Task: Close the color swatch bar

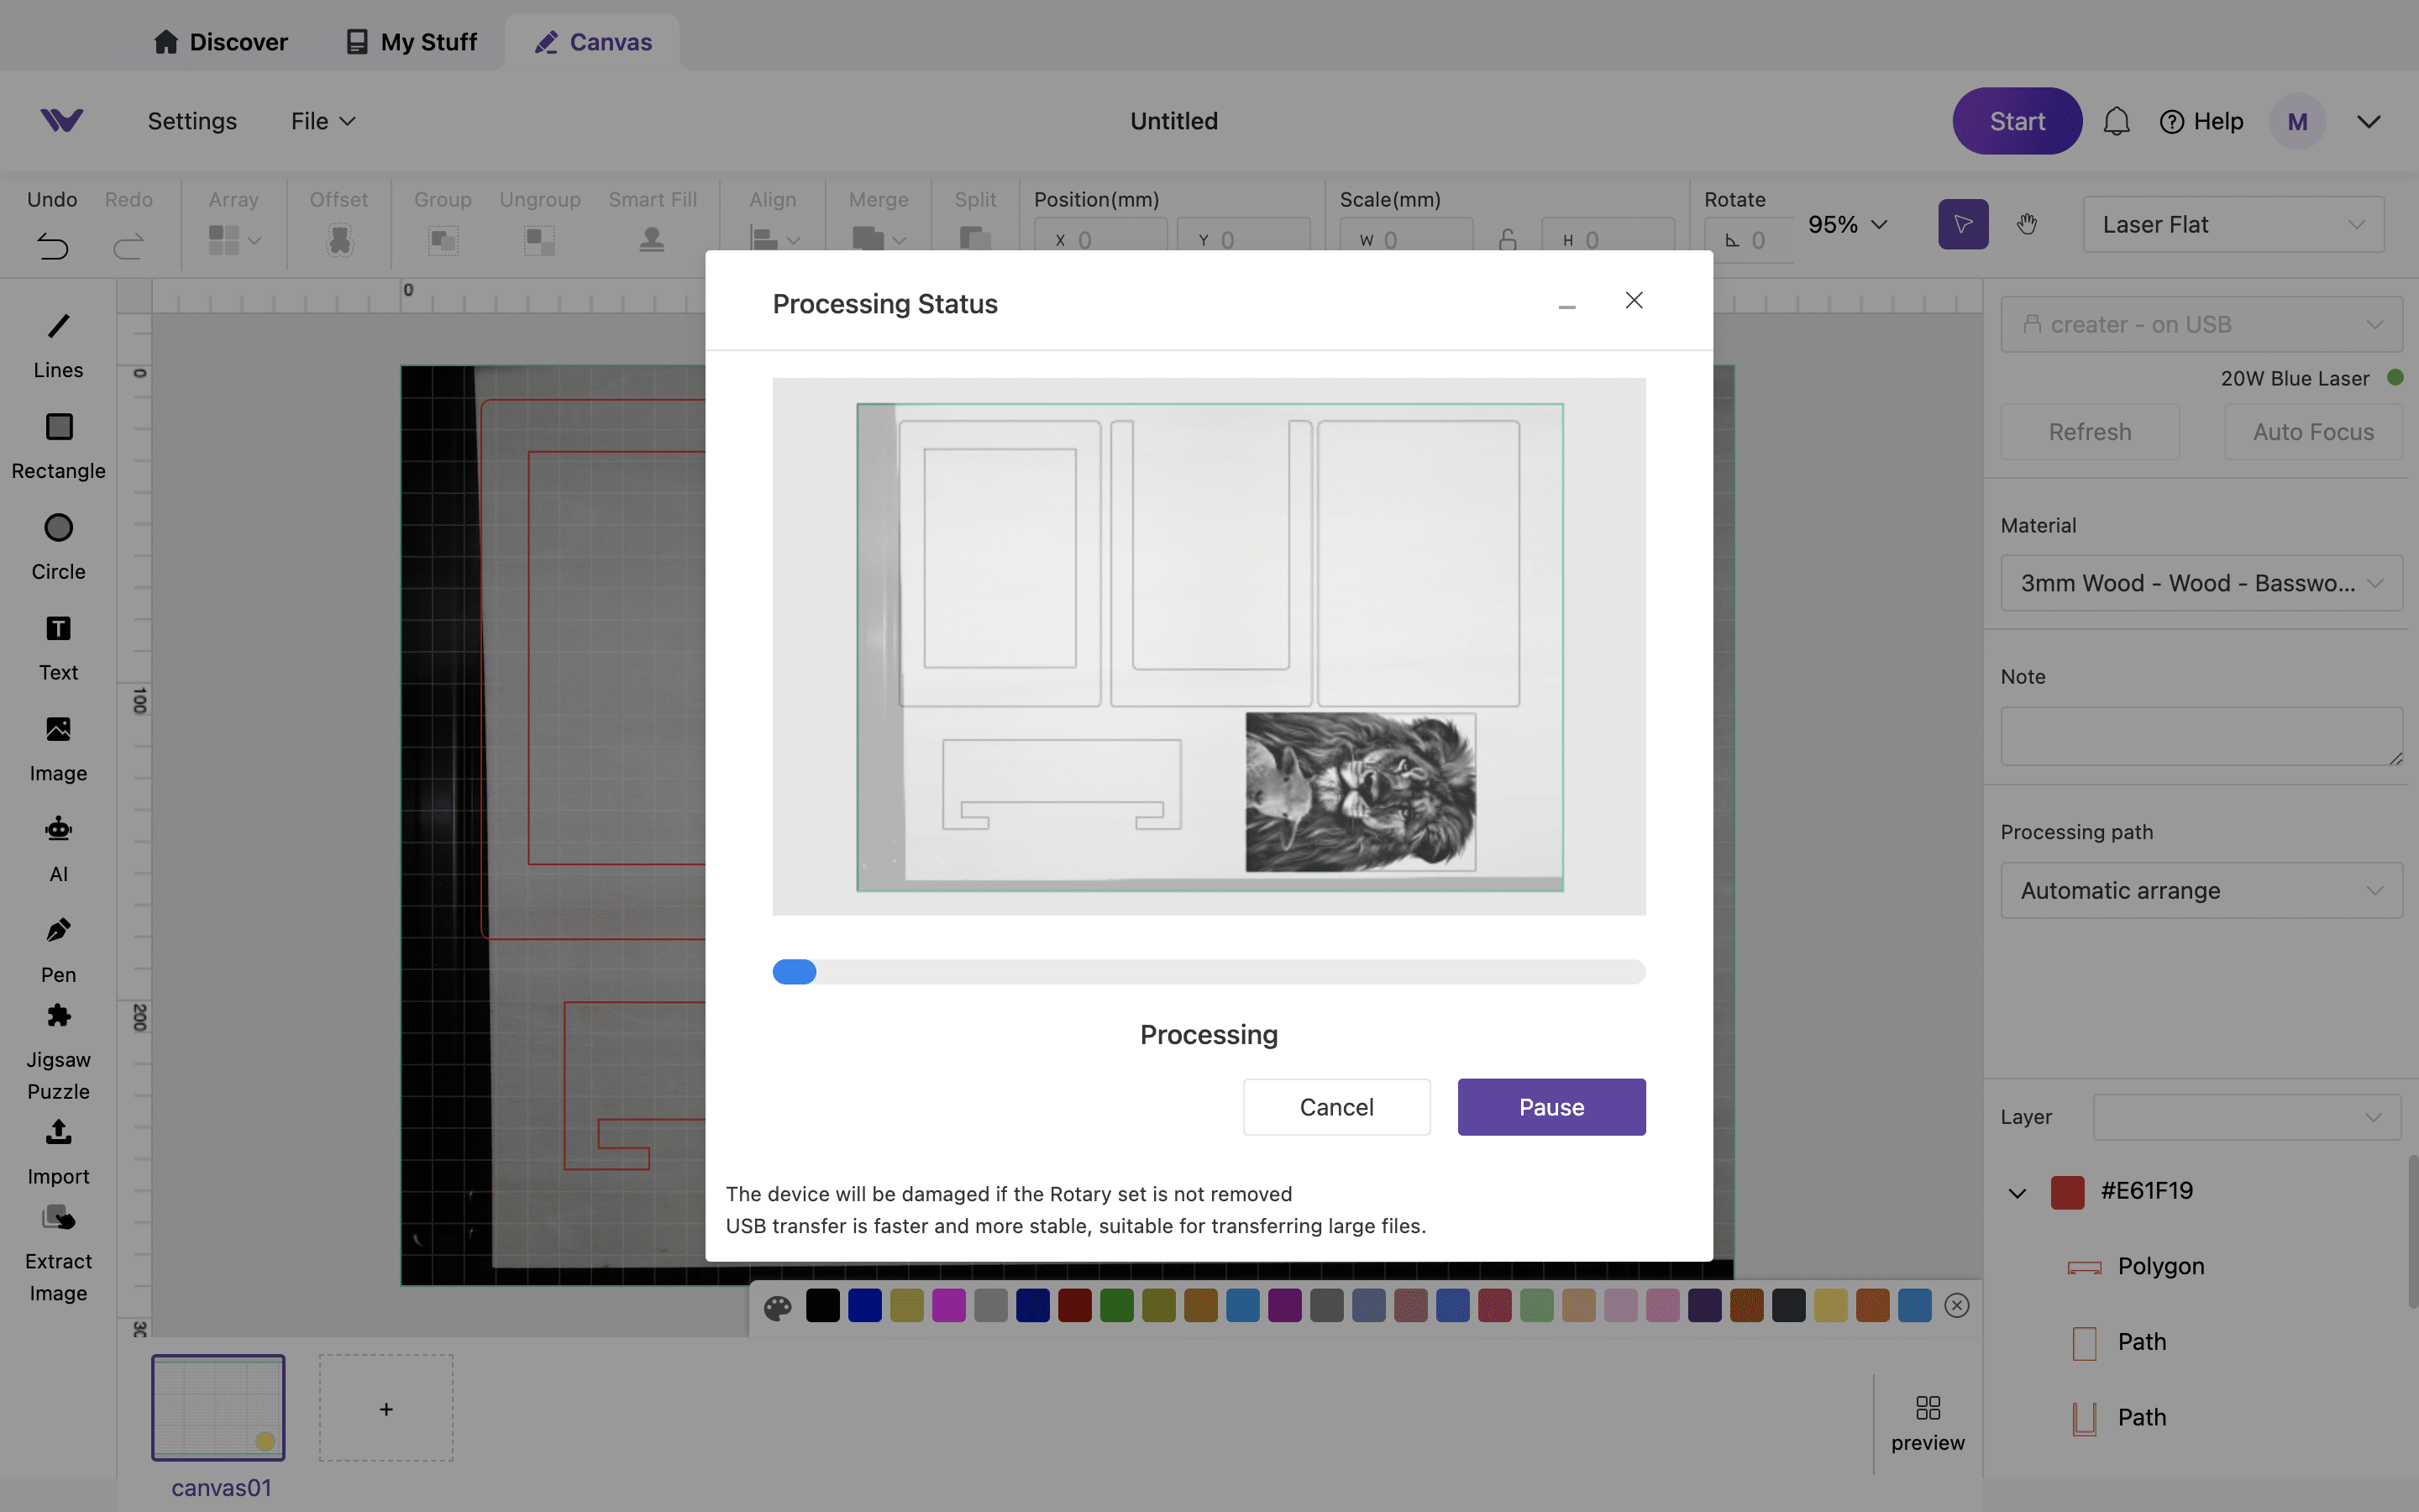Action: tap(1956, 1306)
